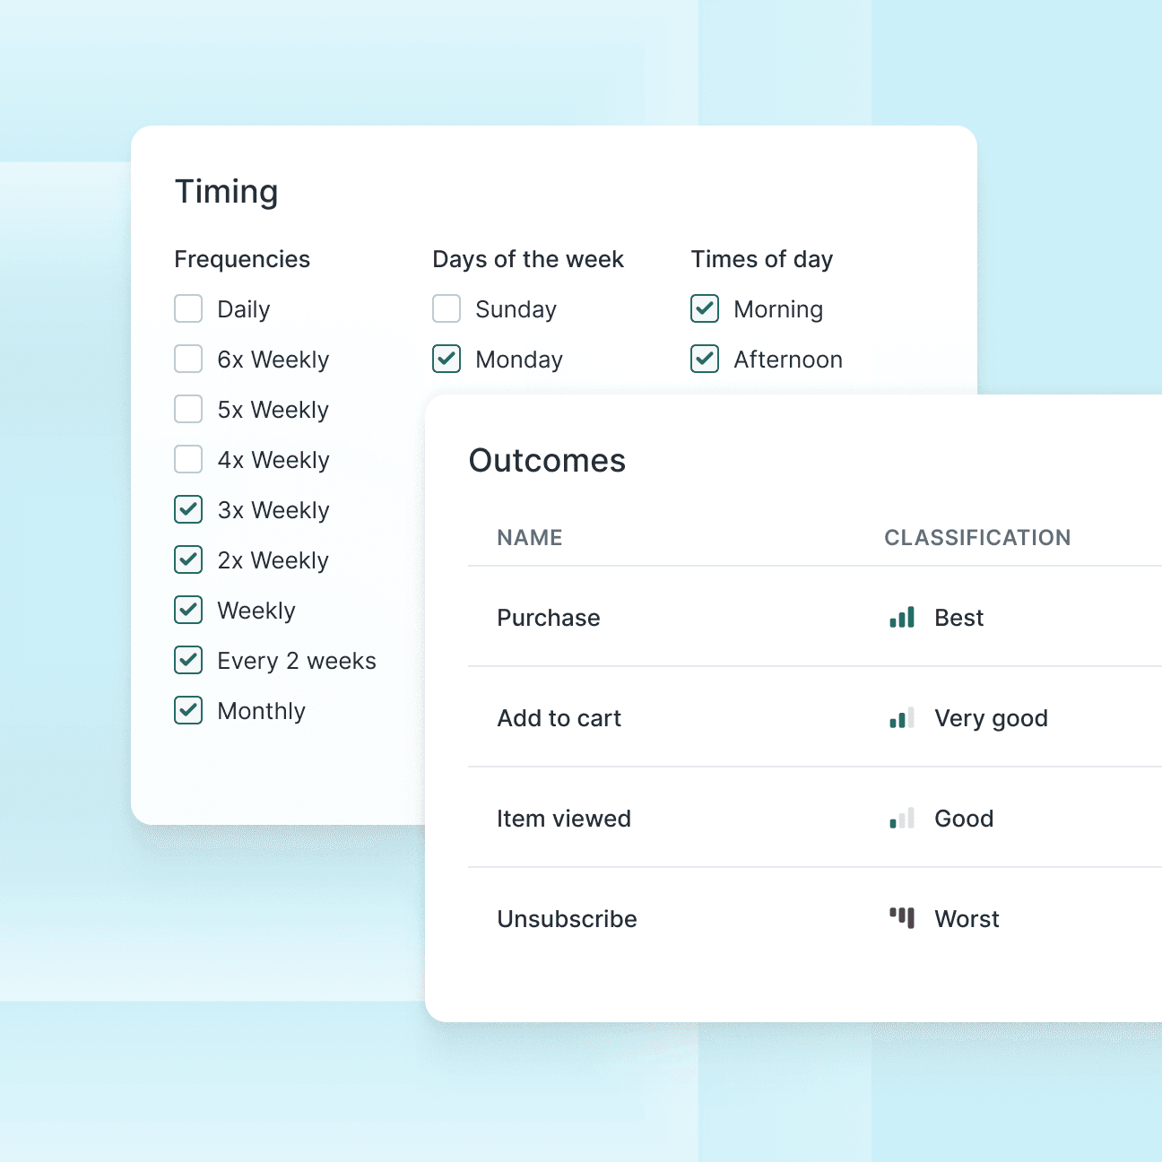Check the 6x Weekly option
The width and height of the screenshot is (1162, 1162).
click(x=188, y=359)
